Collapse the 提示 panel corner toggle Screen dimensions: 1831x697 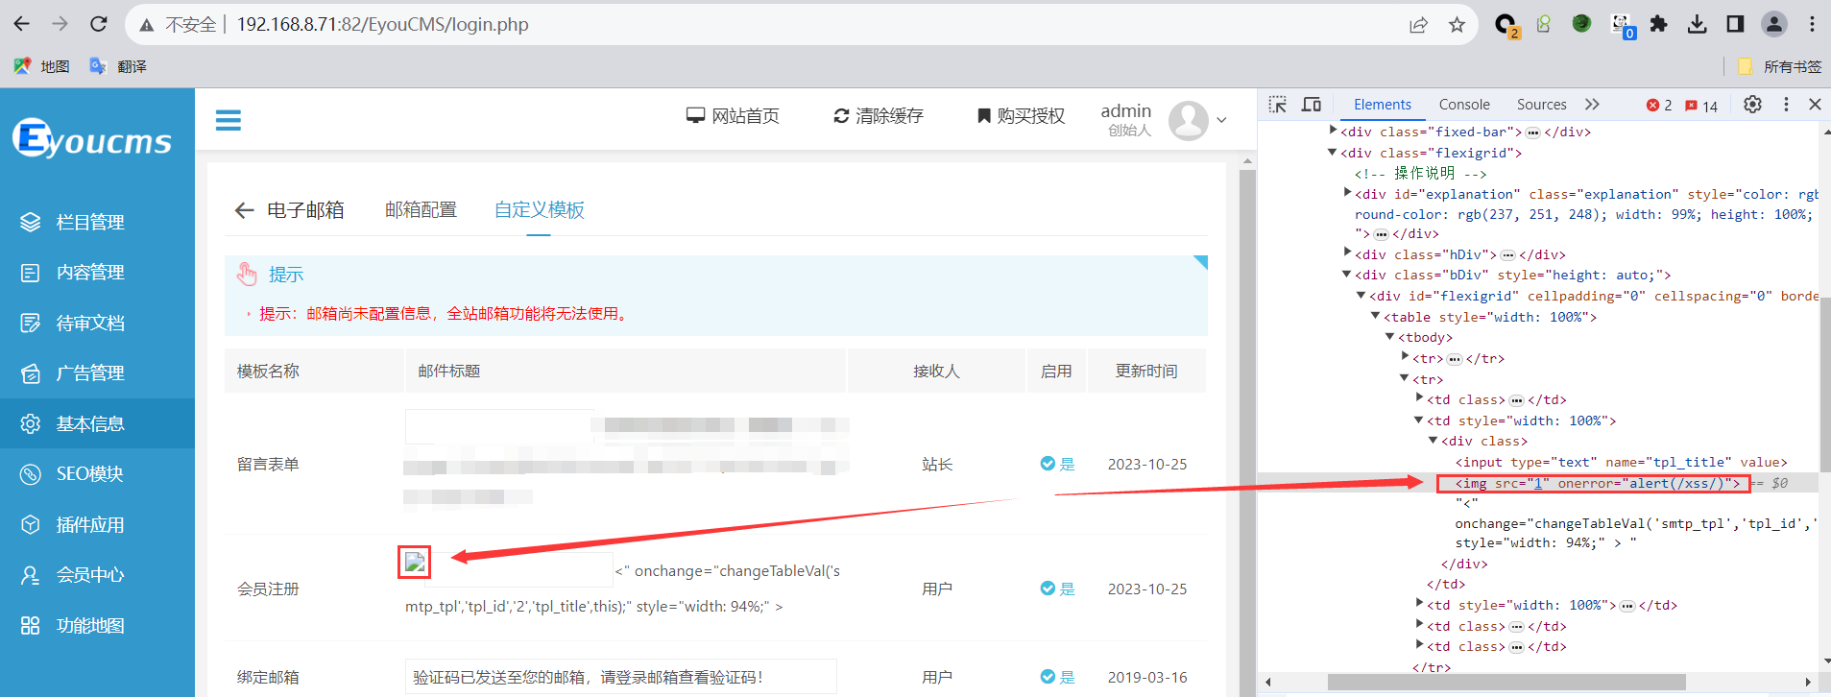1200,262
